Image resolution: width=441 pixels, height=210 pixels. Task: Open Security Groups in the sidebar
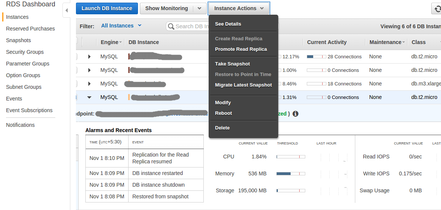(25, 52)
